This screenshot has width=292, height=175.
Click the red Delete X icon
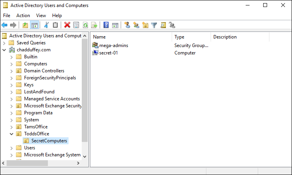click(x=67, y=25)
